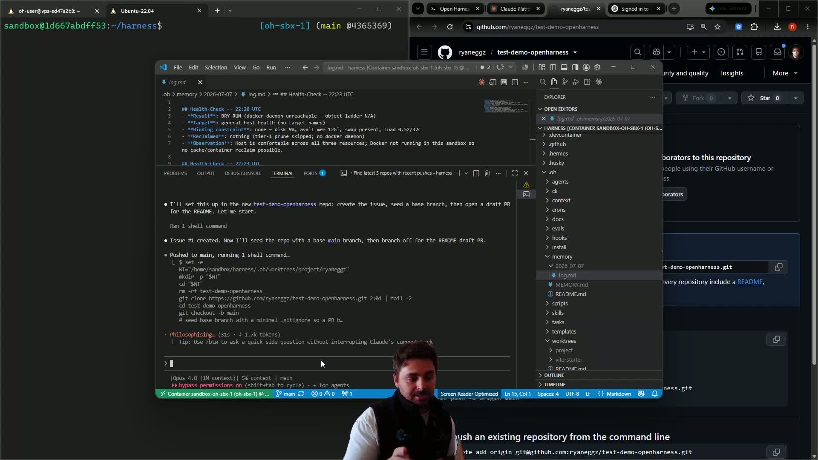Screen dimensions: 818x460
Task: Click the editor minimap overview
Action: (506, 106)
